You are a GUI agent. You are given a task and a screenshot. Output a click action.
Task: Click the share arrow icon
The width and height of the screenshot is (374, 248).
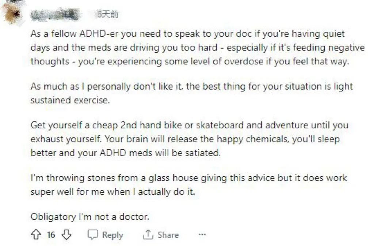click(148, 234)
